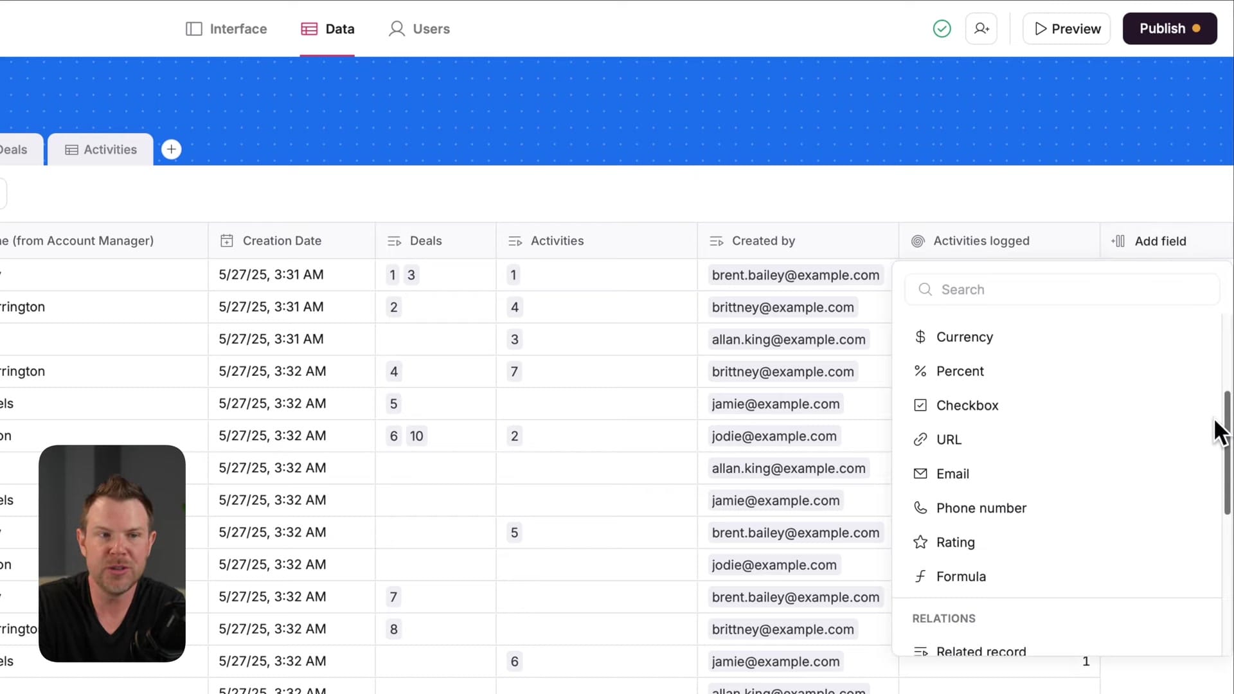Screen dimensions: 1234x694
Task: Click the Publish button
Action: pyautogui.click(x=1170, y=29)
